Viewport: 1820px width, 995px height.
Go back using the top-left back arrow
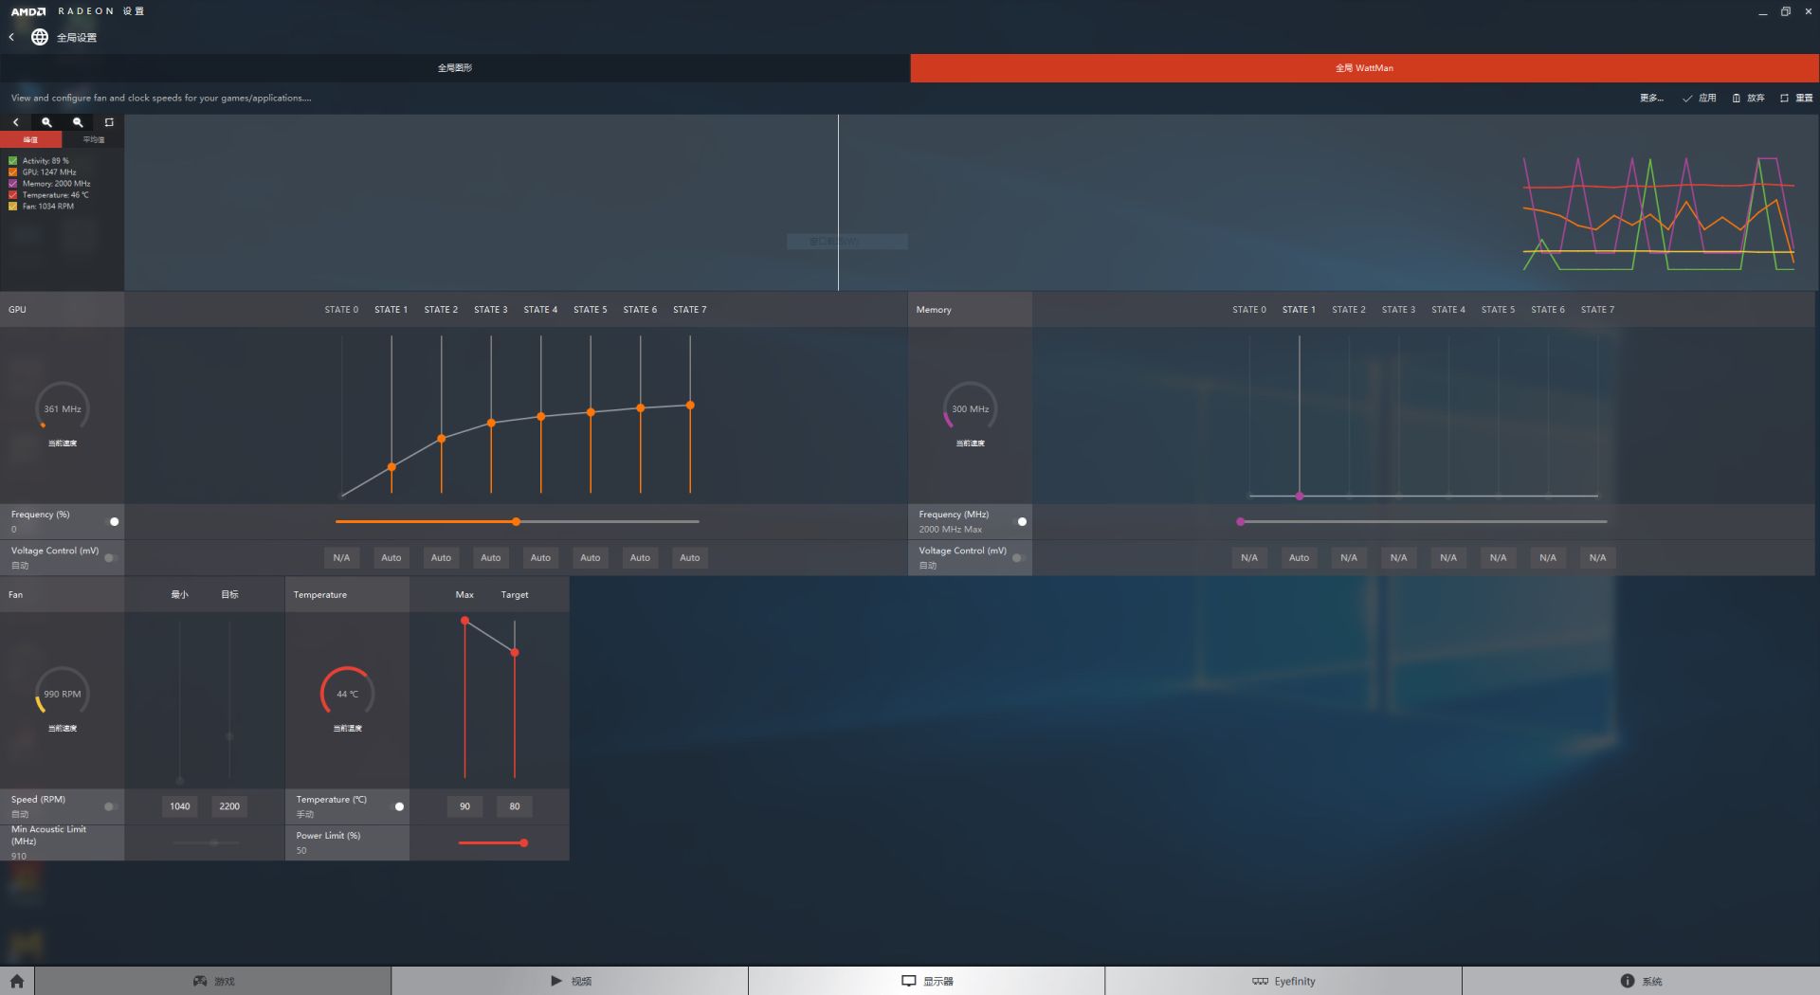11,37
